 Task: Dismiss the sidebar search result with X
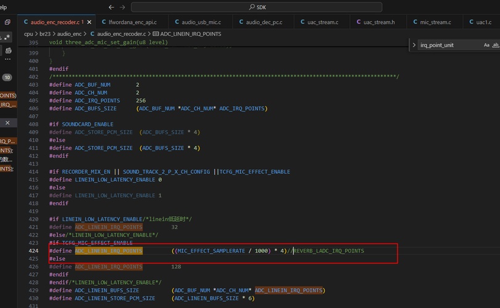tap(7, 123)
